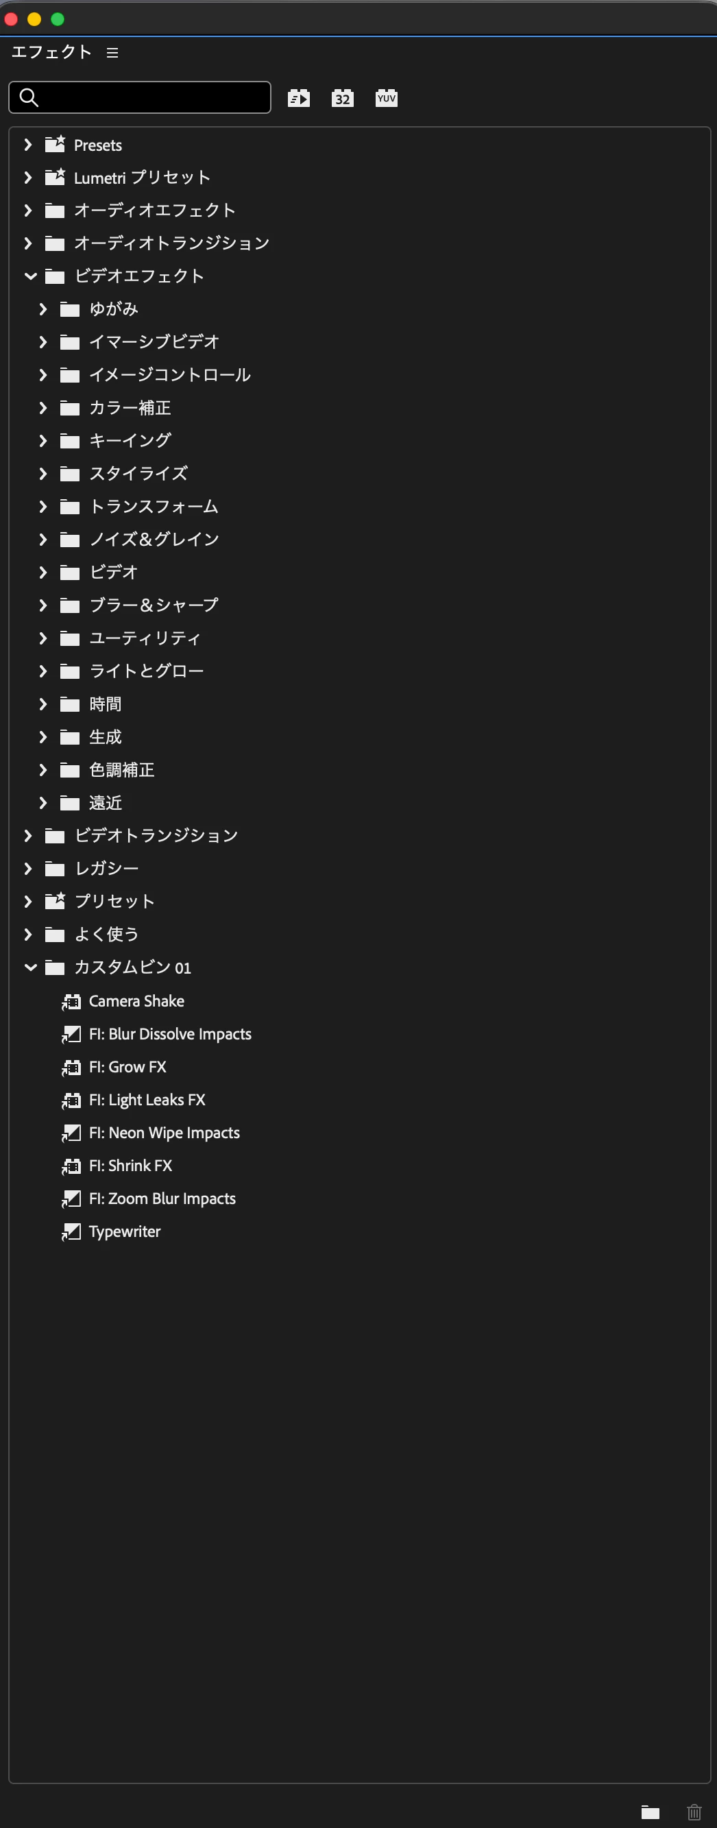Click the search field in Effects panel

tap(140, 97)
